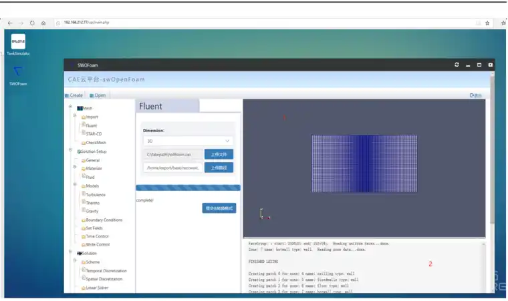This screenshot has height=301, width=508.
Task: Click the /home/export/base path field
Action: [173, 168]
